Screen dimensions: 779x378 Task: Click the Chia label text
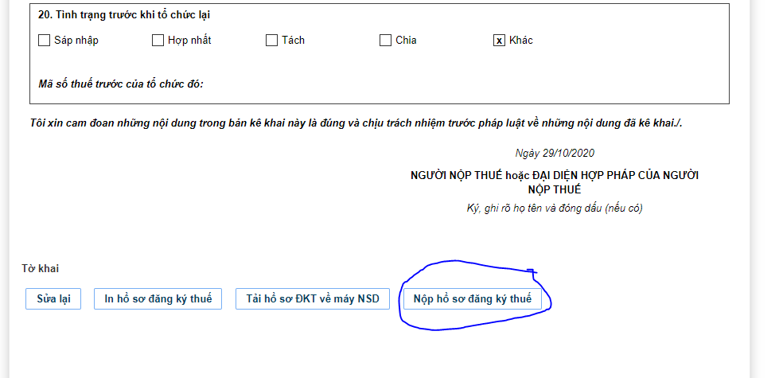click(406, 41)
